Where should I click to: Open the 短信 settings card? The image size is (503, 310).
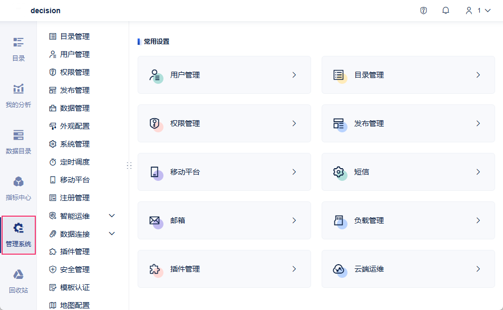click(x=408, y=172)
